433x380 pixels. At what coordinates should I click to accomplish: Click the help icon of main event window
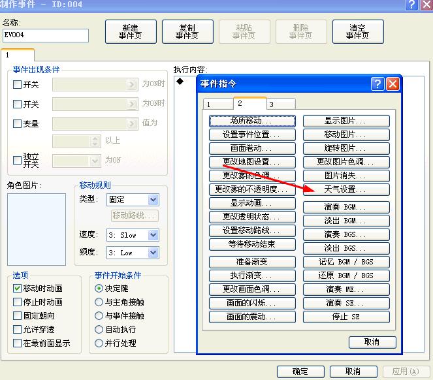click(411, 5)
